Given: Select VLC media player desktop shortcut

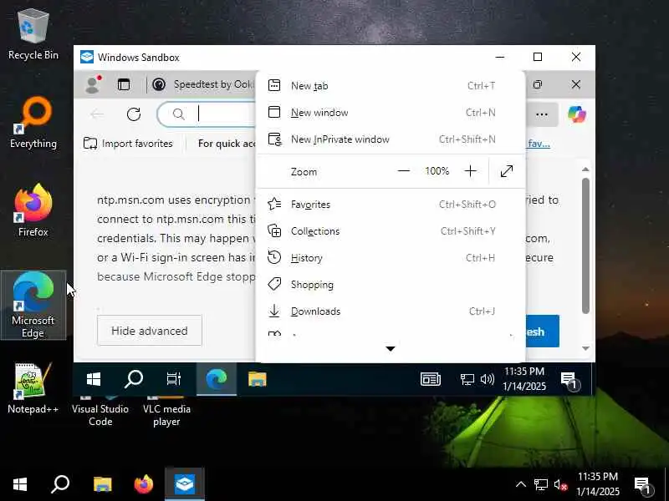Looking at the screenshot, I should pyautogui.click(x=166, y=412).
